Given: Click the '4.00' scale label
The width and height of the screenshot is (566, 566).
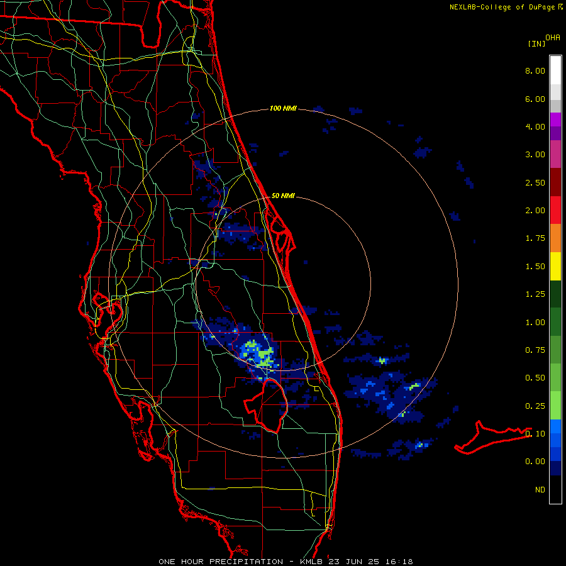Looking at the screenshot, I should click(x=535, y=126).
